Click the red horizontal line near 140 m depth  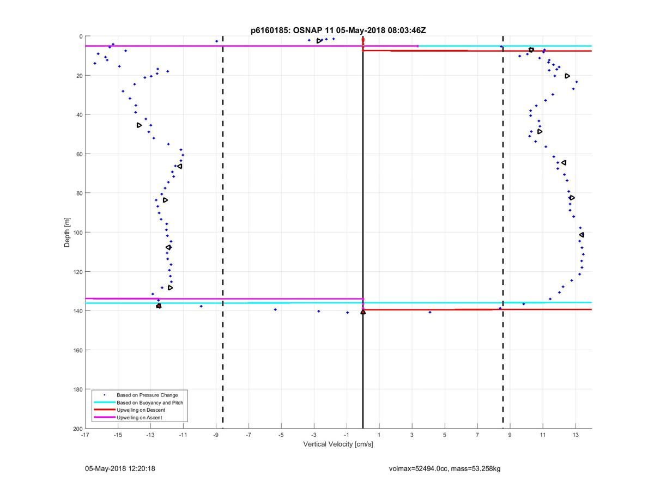tap(477, 309)
